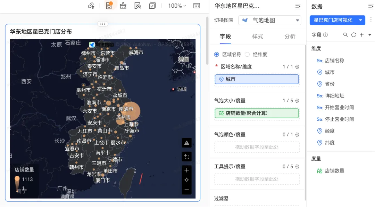Search fields with the magnifier icon

[x=345, y=35]
